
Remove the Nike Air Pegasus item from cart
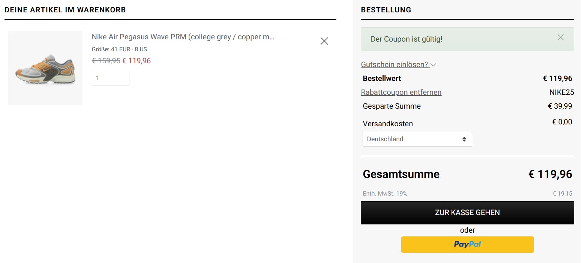[x=324, y=41]
